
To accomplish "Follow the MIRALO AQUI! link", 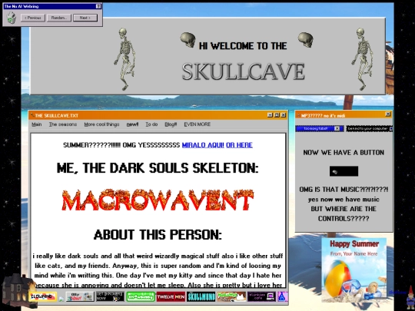I will click(203, 145).
